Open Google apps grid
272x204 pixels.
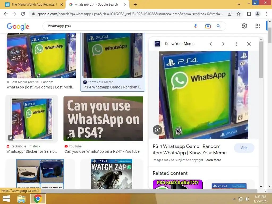pos(258,26)
